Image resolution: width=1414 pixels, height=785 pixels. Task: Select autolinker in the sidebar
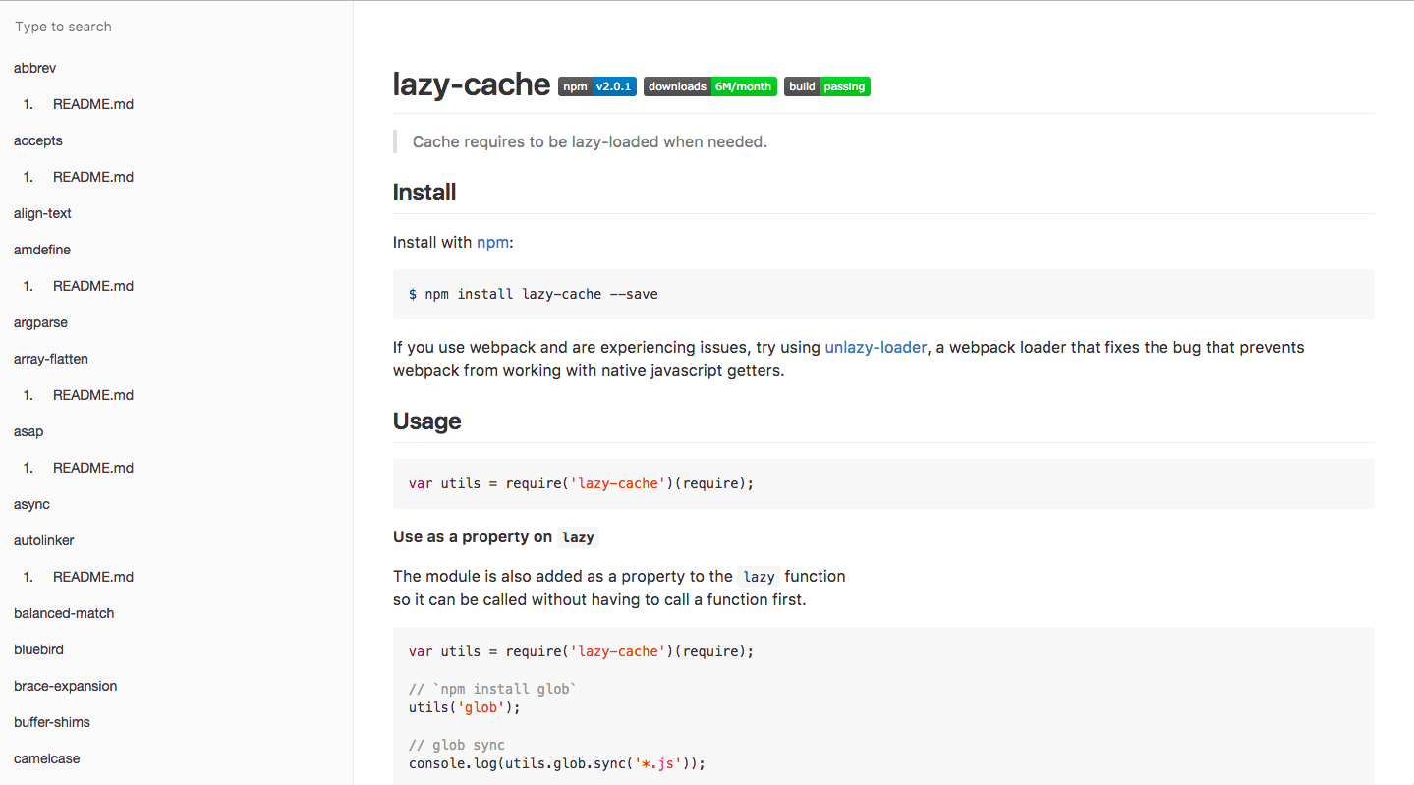[44, 540]
